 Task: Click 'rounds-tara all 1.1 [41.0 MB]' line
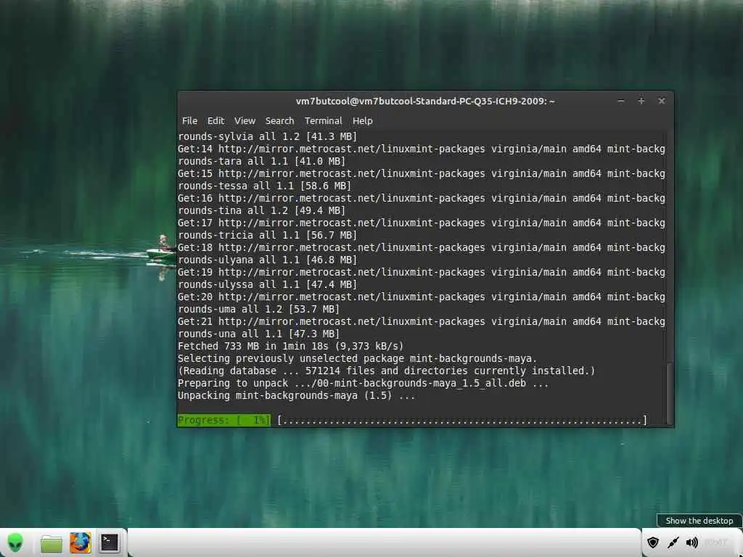click(x=261, y=161)
